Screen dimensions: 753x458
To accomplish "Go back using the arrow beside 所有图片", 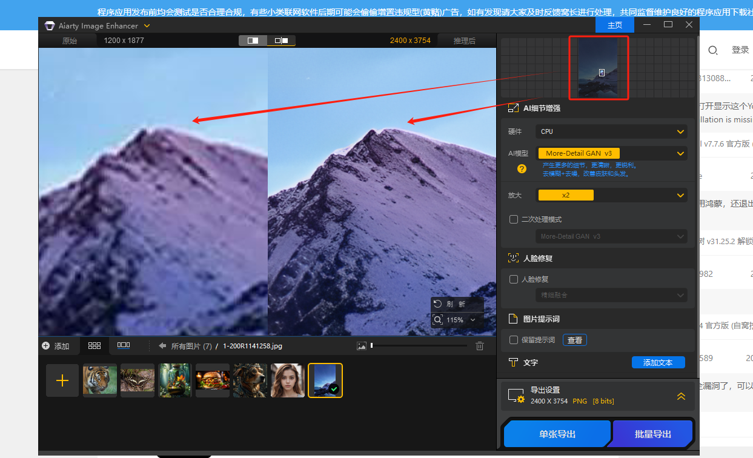I will pyautogui.click(x=162, y=346).
